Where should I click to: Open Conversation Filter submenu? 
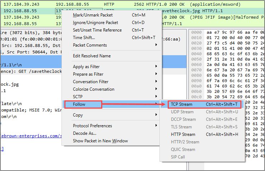[90, 82]
